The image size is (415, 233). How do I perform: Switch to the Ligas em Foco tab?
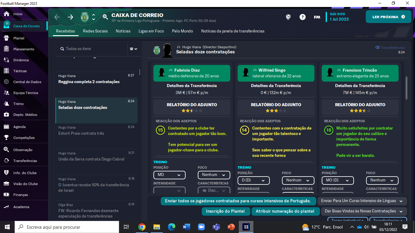[151, 31]
